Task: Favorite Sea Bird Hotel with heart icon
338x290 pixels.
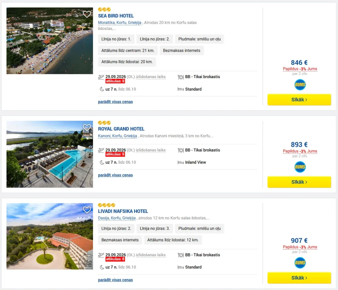Action: 87,14
